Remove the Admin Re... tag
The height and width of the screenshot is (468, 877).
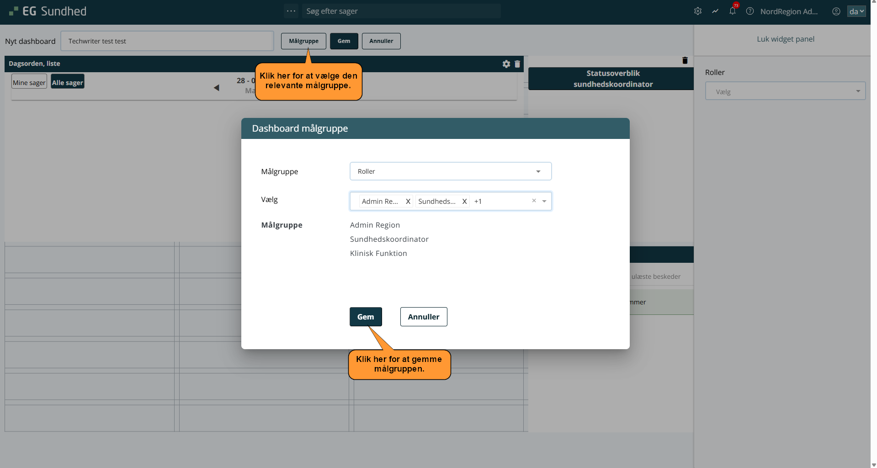coord(408,202)
